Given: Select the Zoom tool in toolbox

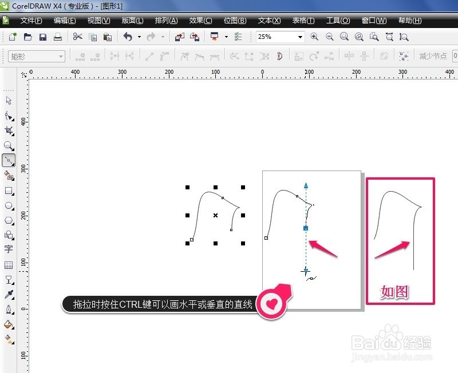Looking at the screenshot, I should click(x=9, y=146).
